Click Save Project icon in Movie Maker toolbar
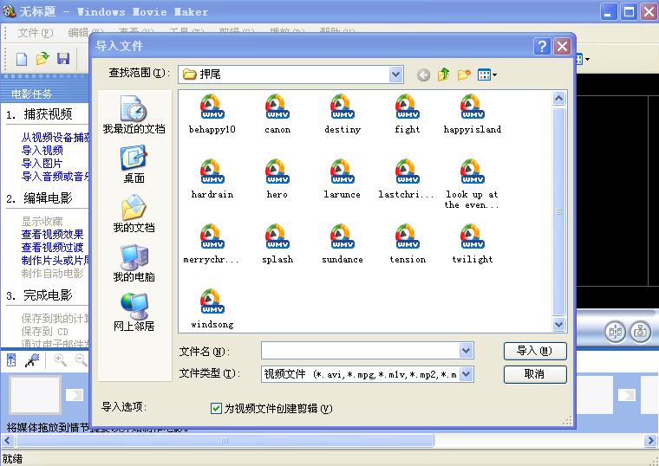This screenshot has width=659, height=466. (x=63, y=59)
